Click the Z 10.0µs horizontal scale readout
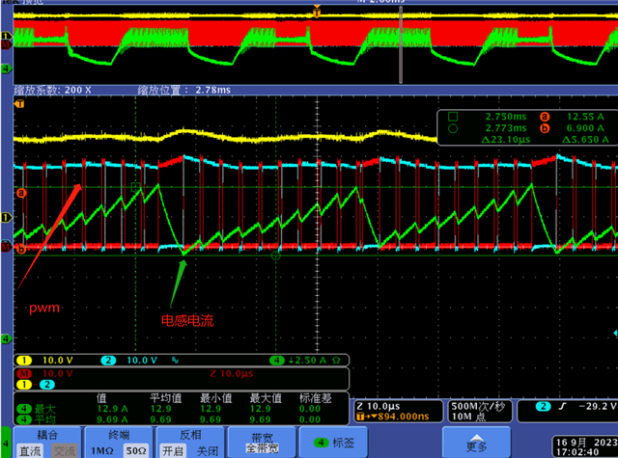 (379, 407)
